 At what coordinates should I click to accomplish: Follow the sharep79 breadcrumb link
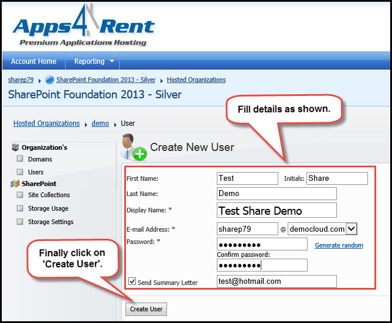(21, 80)
